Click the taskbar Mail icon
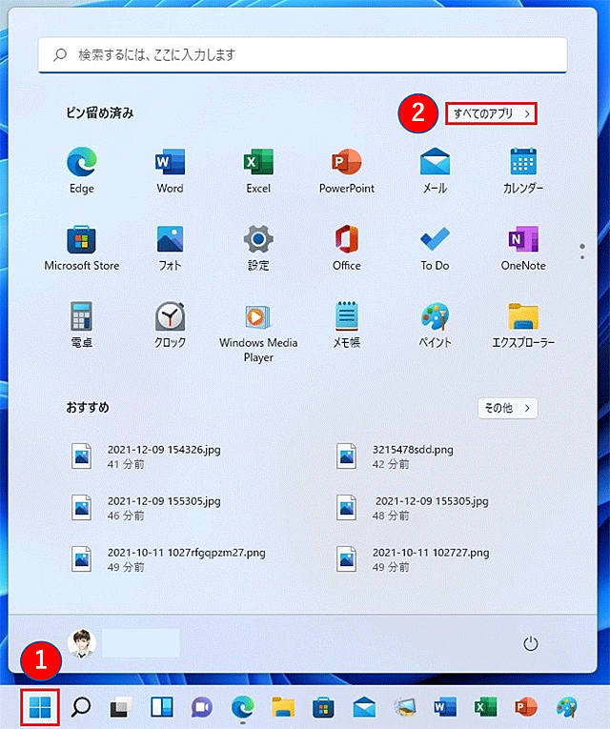This screenshot has height=729, width=610. 364,708
